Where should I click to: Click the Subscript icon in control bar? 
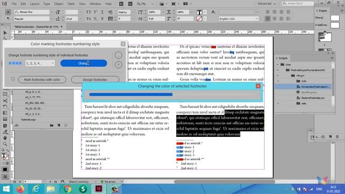pos(95,19)
